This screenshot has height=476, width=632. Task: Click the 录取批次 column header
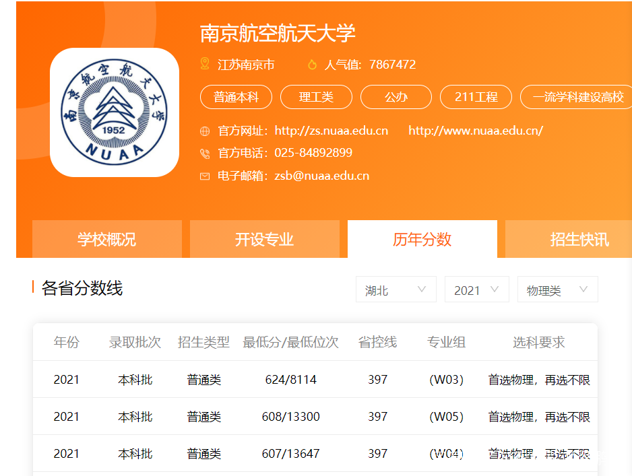pos(135,342)
